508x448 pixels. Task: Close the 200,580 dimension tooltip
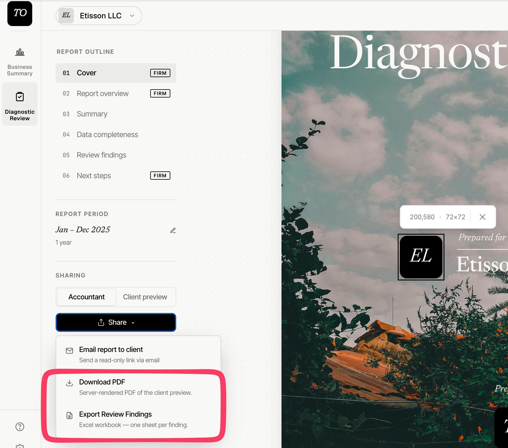coord(483,217)
